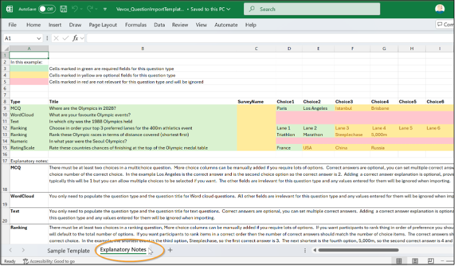Click the Insert Function fx icon

point(76,38)
